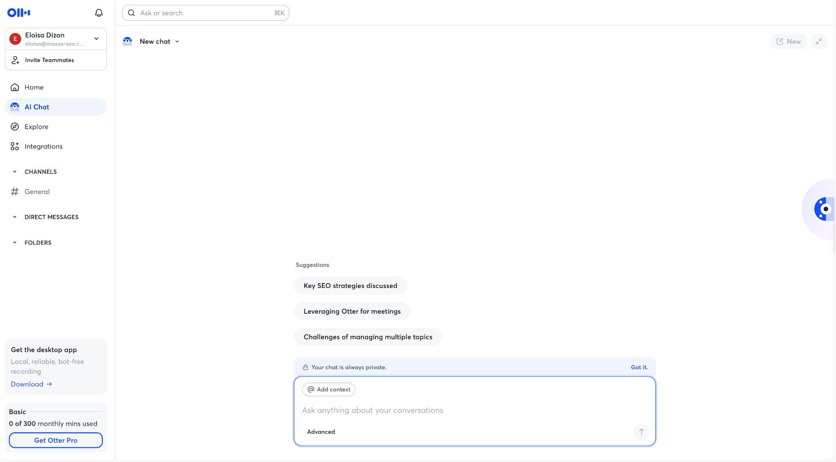Toggle the Advanced chat option
Screen dimensions: 836x462
[x=321, y=432]
